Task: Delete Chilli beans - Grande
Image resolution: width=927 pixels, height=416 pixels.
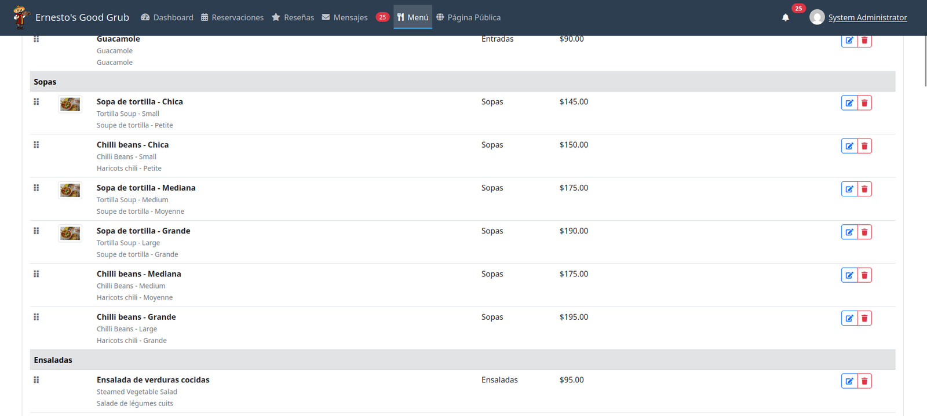Action: click(x=864, y=318)
